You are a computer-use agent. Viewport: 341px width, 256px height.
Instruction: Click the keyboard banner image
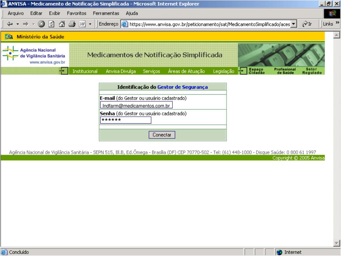281,55
